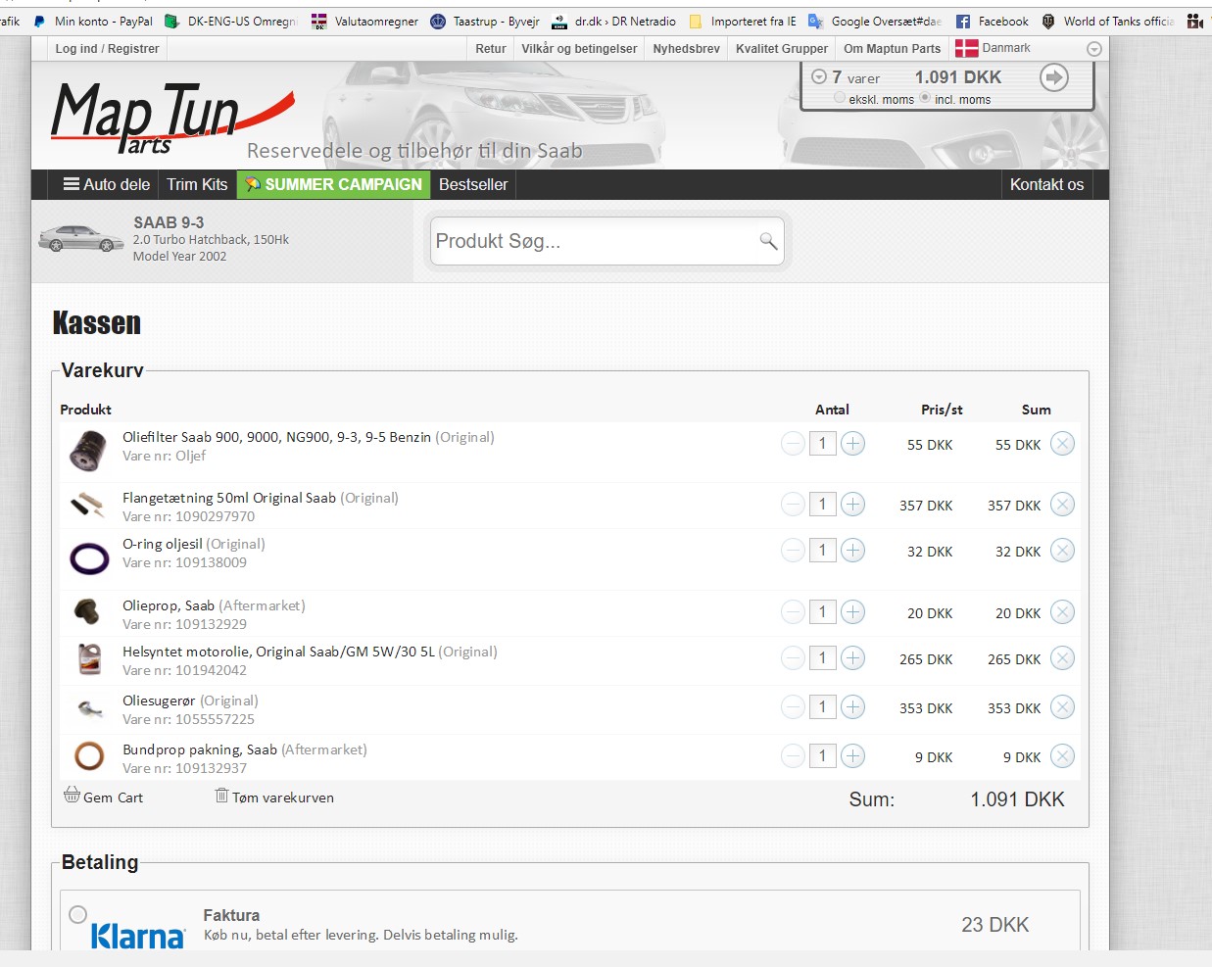Viewport: 1212px width, 967px height.
Task: Open Oliefilter Saab product thumbnail
Action: coord(89,451)
